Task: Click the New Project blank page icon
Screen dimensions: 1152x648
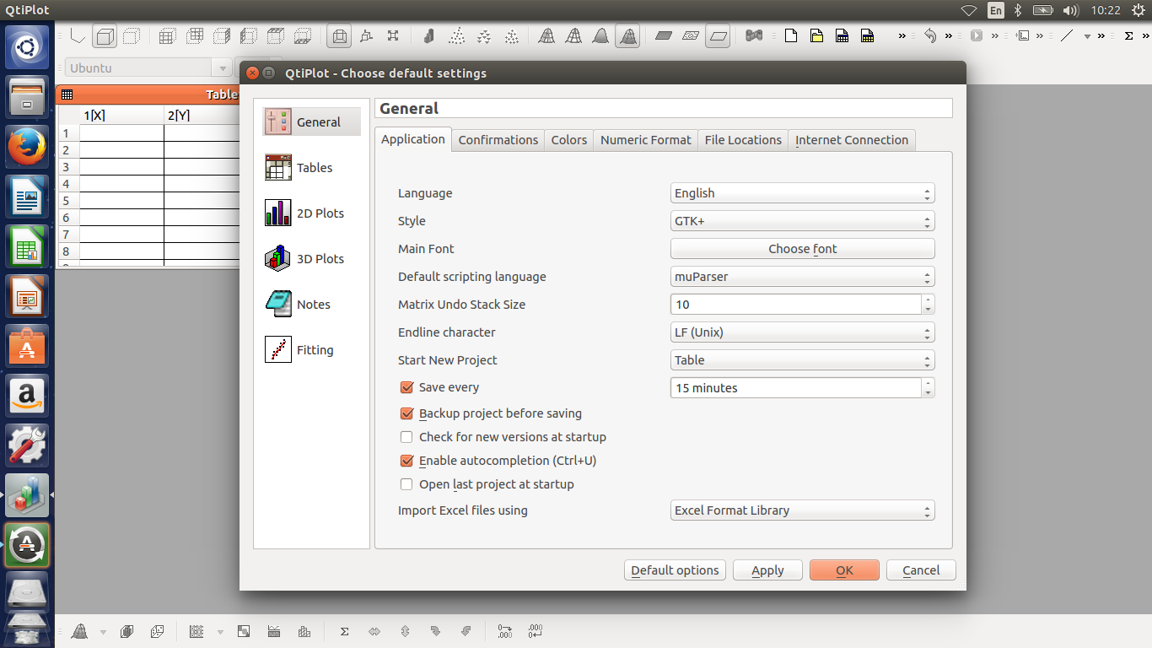Action: tap(790, 36)
